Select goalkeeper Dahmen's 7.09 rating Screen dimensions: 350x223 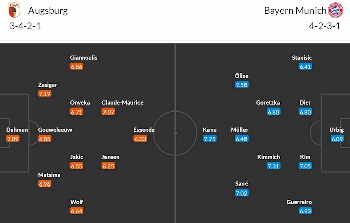pyautogui.click(x=13, y=139)
